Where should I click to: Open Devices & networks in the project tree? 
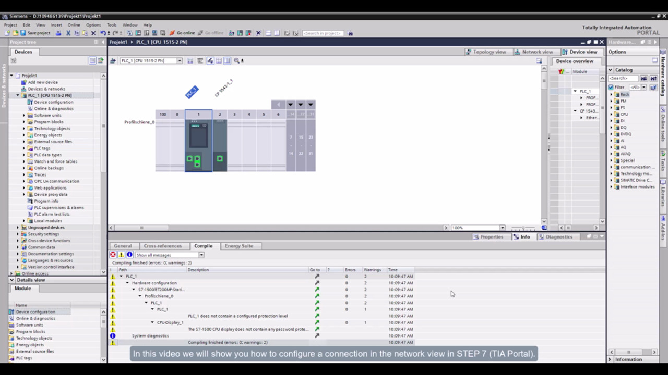46,89
